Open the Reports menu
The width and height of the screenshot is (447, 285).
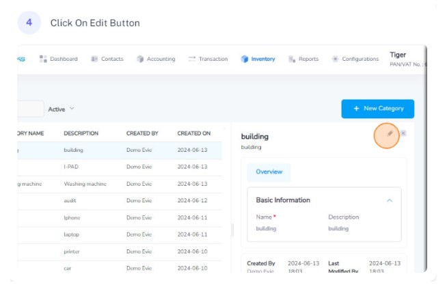(x=303, y=59)
